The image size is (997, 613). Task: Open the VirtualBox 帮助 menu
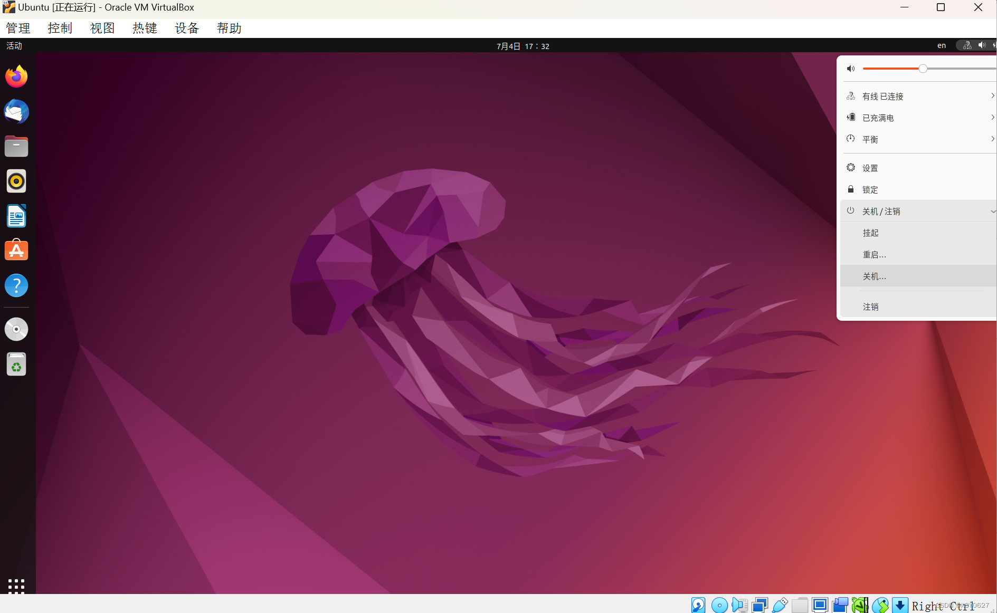229,28
